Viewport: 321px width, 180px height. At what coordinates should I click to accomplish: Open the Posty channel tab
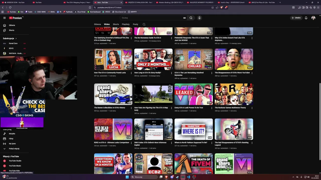(x=135, y=24)
